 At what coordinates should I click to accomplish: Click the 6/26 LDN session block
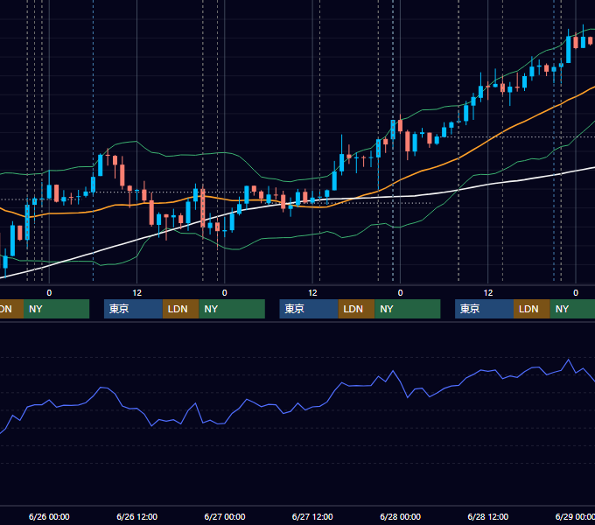coord(180,309)
